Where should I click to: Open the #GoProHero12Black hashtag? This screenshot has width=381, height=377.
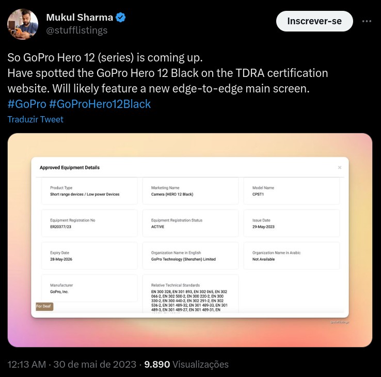click(x=100, y=104)
